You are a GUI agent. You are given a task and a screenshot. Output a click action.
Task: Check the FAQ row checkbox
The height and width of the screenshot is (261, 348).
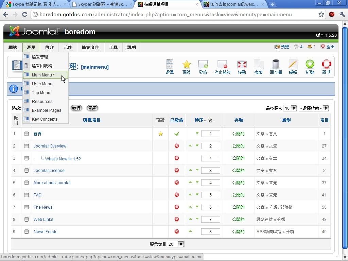[27, 195]
